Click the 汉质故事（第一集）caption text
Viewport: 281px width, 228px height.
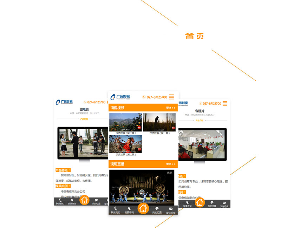(159, 133)
